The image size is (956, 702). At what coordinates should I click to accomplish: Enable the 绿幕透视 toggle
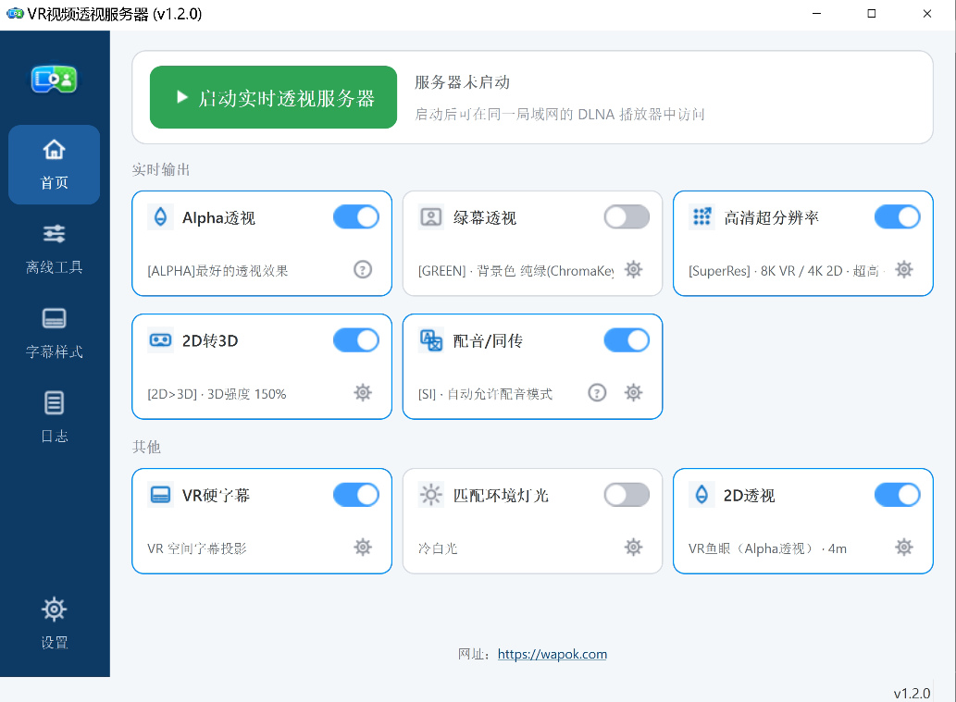[627, 217]
